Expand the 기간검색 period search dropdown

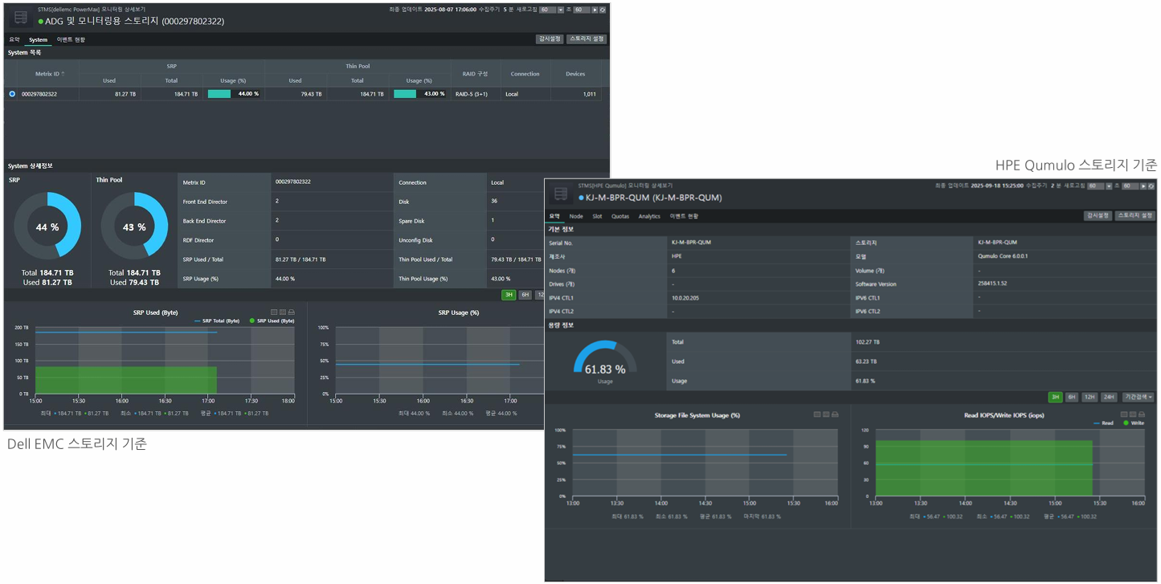pyautogui.click(x=1138, y=397)
